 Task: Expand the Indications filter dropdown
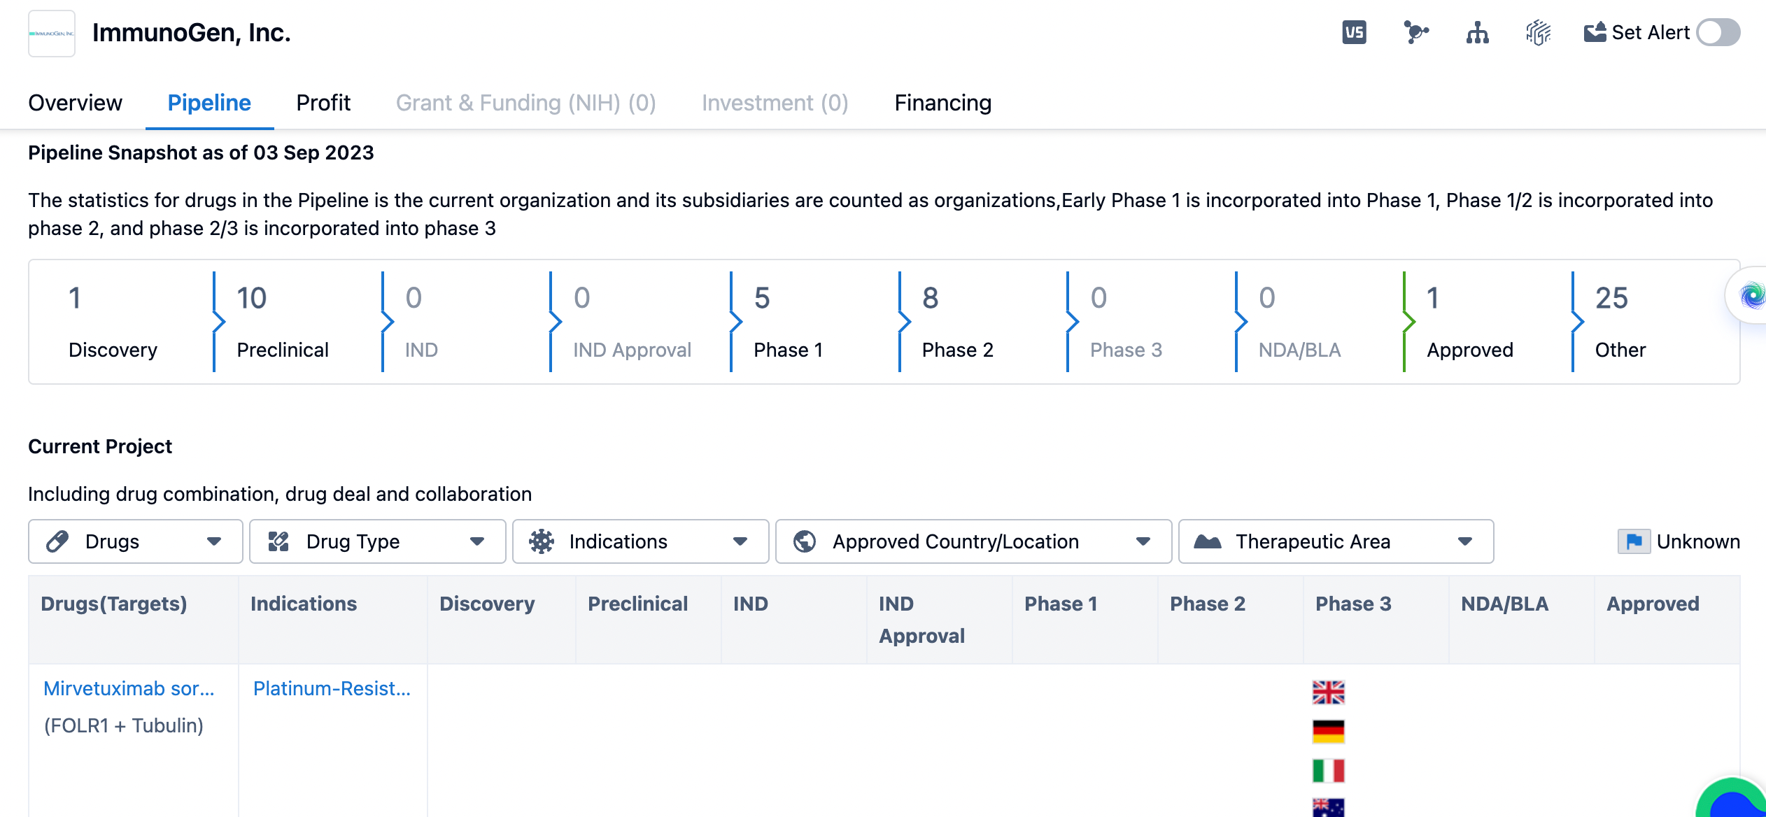640,541
